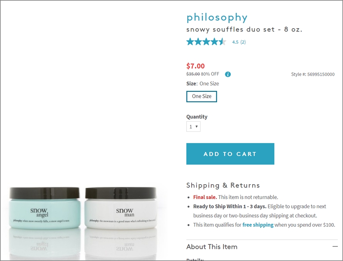Open the Quantity dropdown
343x261 pixels.
tap(193, 126)
